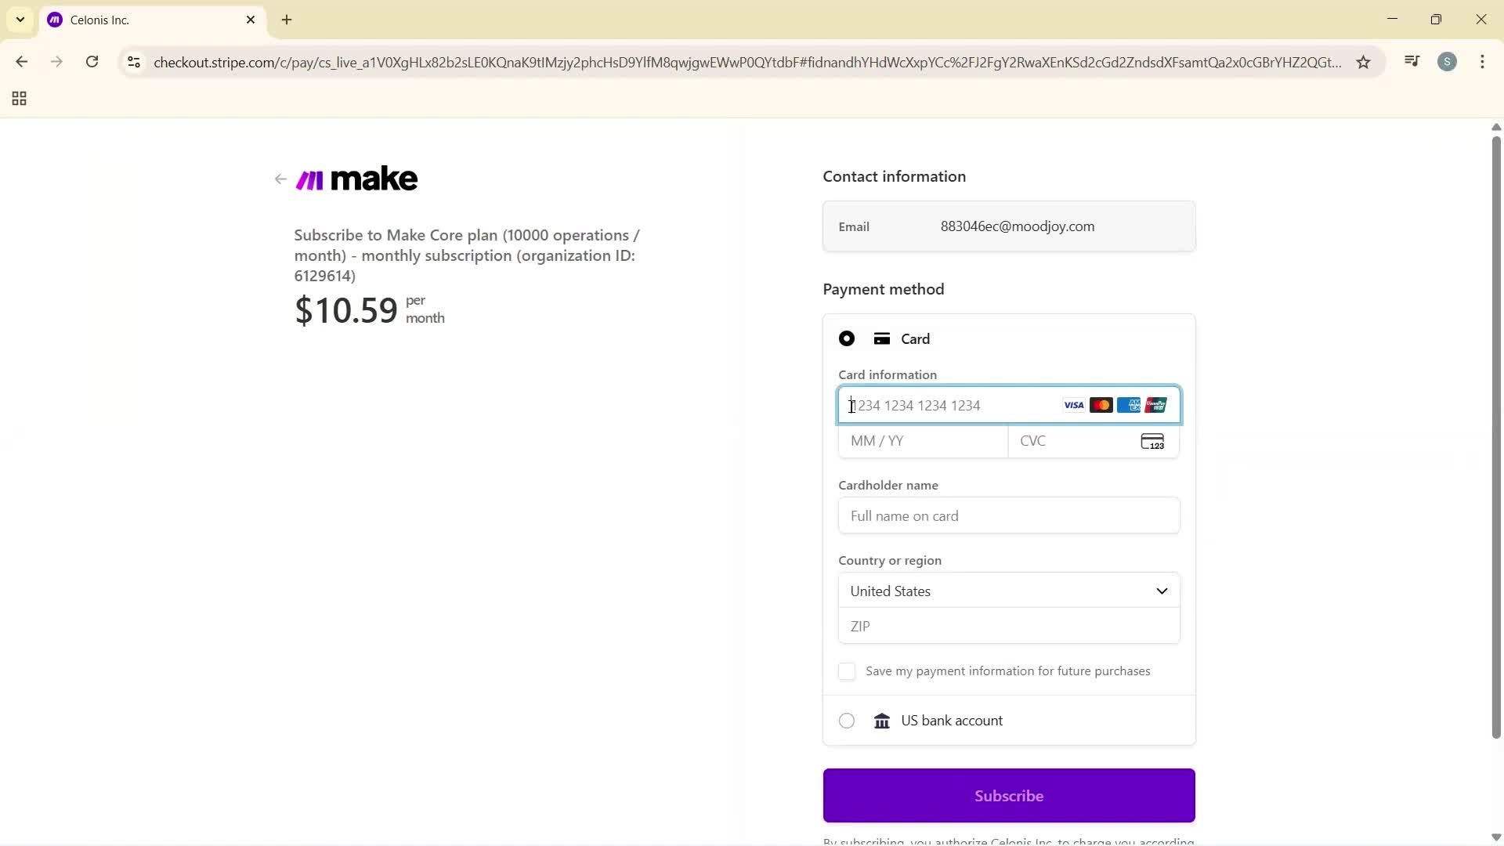Viewport: 1504px width, 846px height.
Task: Open a new browser tab
Action: coord(286,20)
